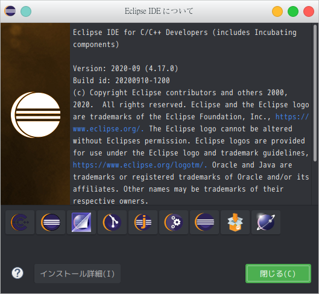Open the C/C++ Development Tools feature icon
319x294 pixels.
coord(20,222)
